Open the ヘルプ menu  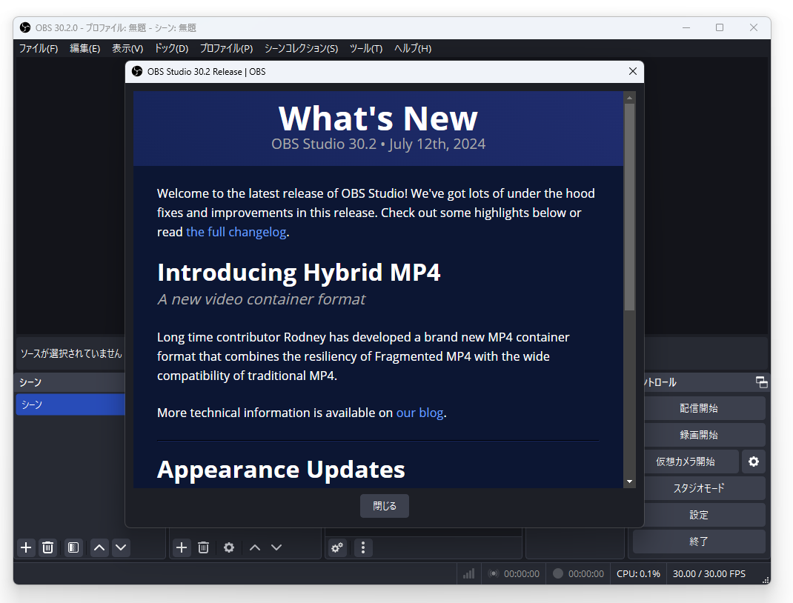(412, 48)
